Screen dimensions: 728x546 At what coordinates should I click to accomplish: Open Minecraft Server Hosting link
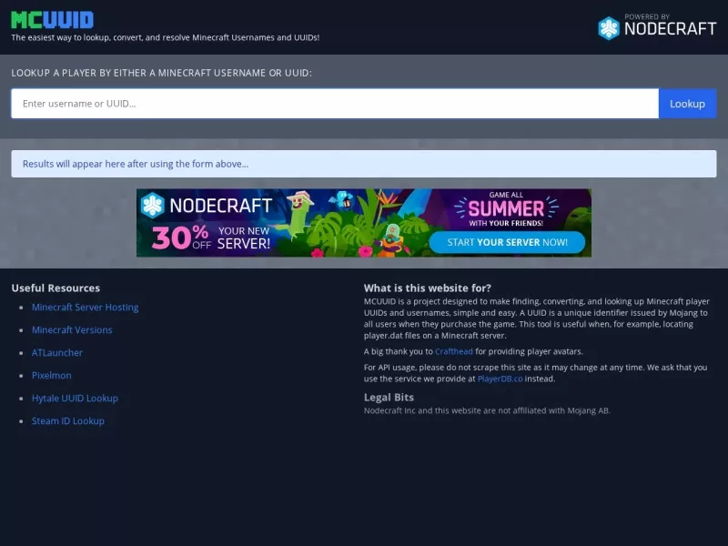[x=85, y=308]
